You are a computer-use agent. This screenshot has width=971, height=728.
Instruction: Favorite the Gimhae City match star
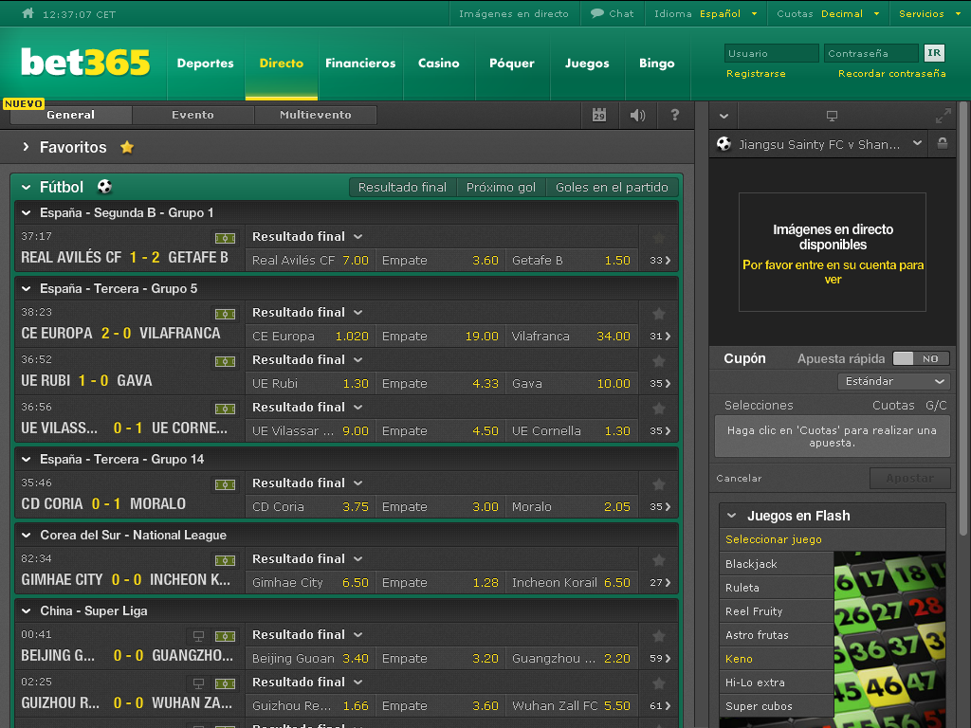point(659,560)
